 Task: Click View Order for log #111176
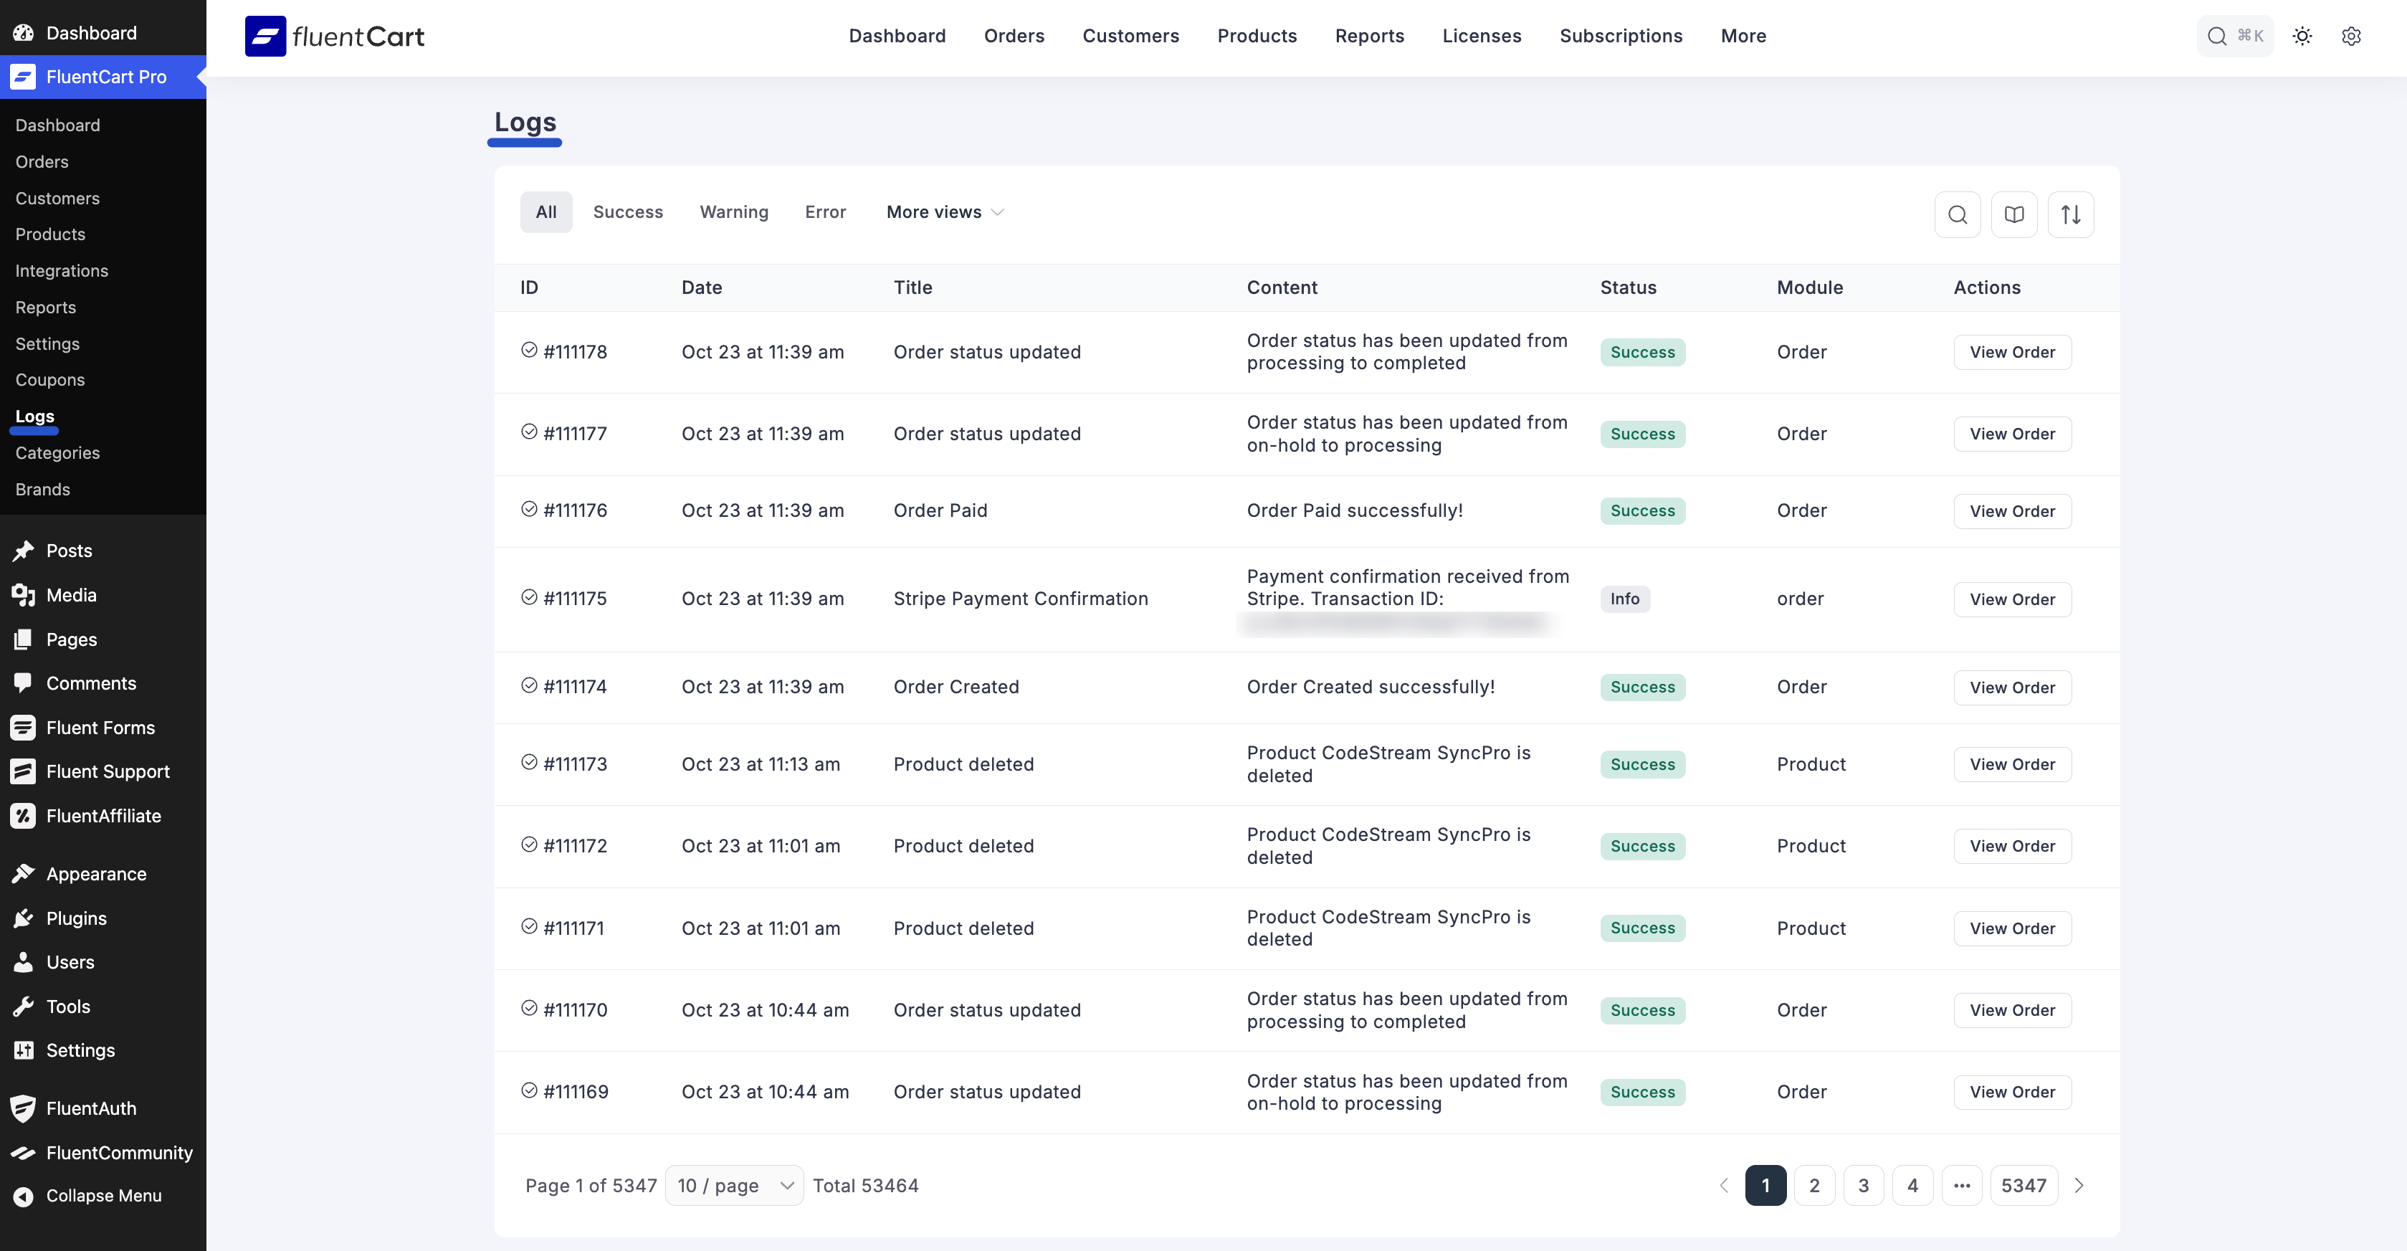click(x=2012, y=510)
